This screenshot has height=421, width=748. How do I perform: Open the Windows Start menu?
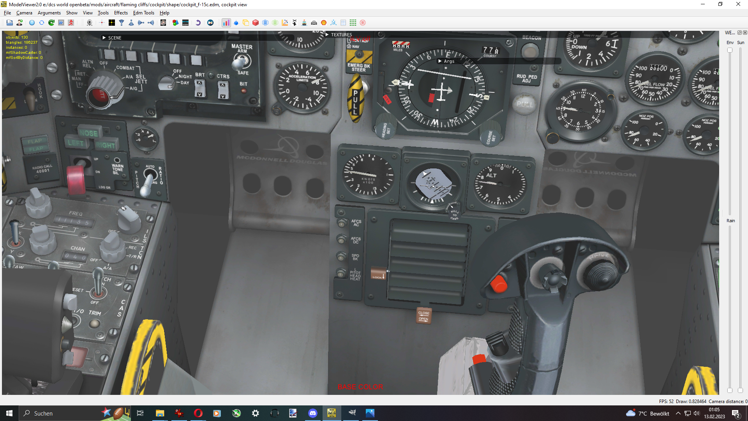(9, 413)
